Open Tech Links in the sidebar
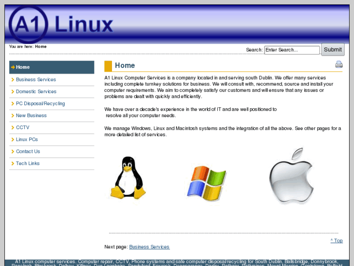 tap(52, 164)
